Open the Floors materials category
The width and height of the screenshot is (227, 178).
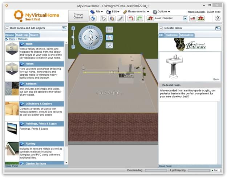[41, 64]
